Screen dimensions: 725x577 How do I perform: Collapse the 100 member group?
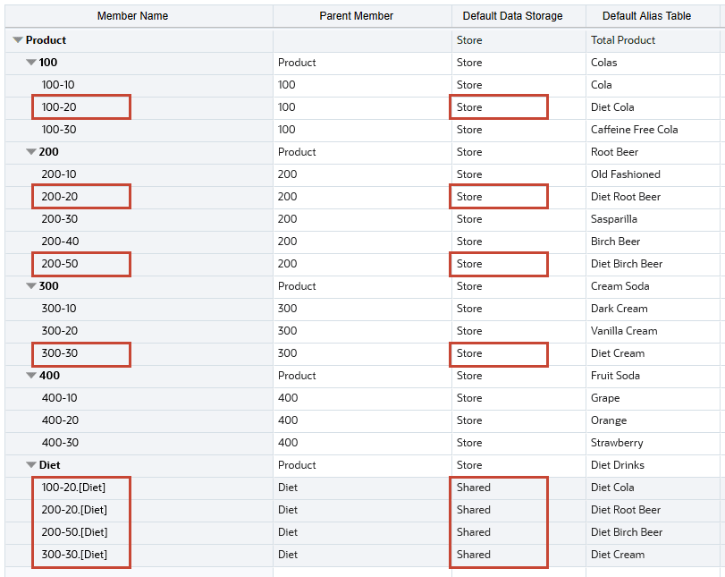click(31, 63)
